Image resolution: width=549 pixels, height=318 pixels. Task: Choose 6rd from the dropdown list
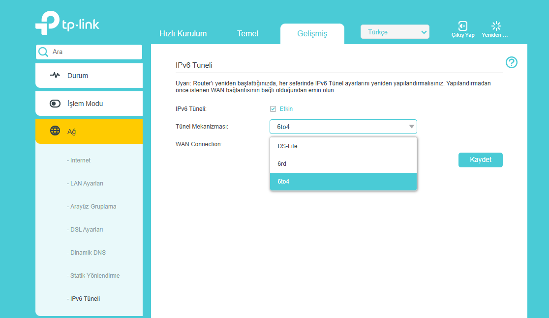(343, 164)
